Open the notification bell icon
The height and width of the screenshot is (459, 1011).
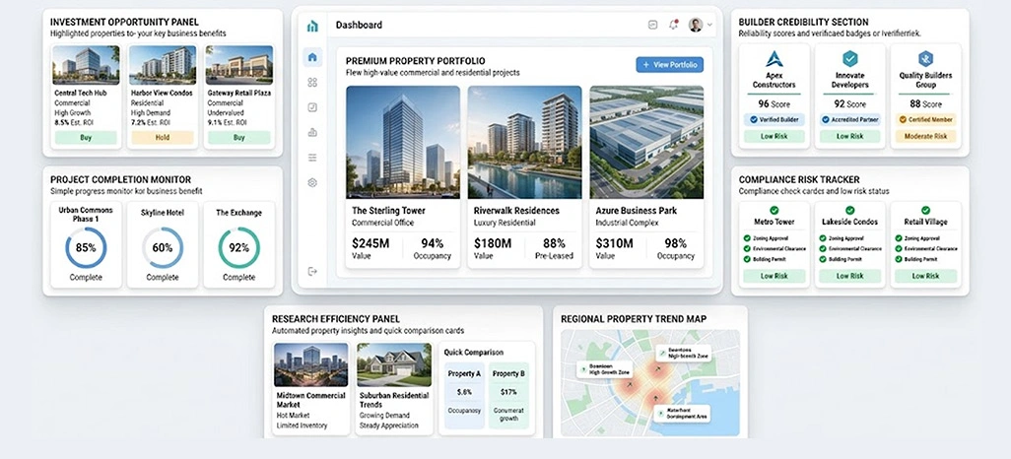point(674,26)
